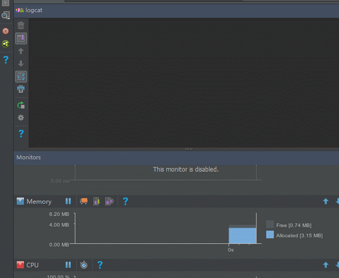Click the '6.20 MB' axis label
339x278 pixels.
pyautogui.click(x=59, y=214)
